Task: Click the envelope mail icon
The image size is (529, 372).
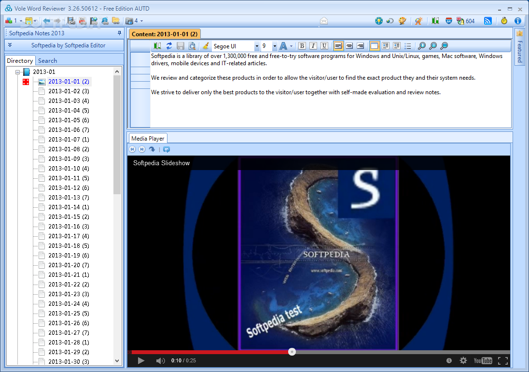Action: pos(324,21)
